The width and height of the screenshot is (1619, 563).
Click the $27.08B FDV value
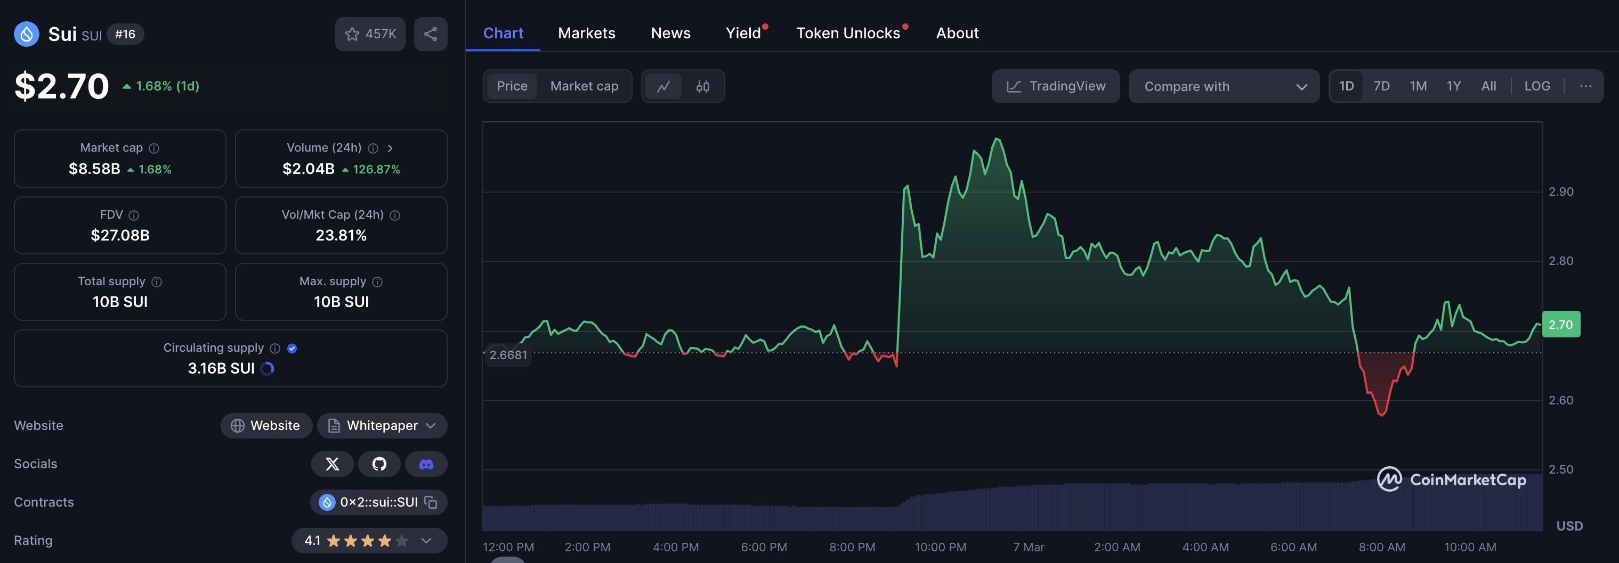click(x=120, y=235)
